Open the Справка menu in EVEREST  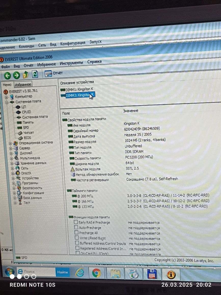tap(94, 62)
